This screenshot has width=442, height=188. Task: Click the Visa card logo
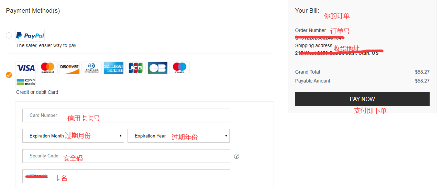[x=25, y=68]
